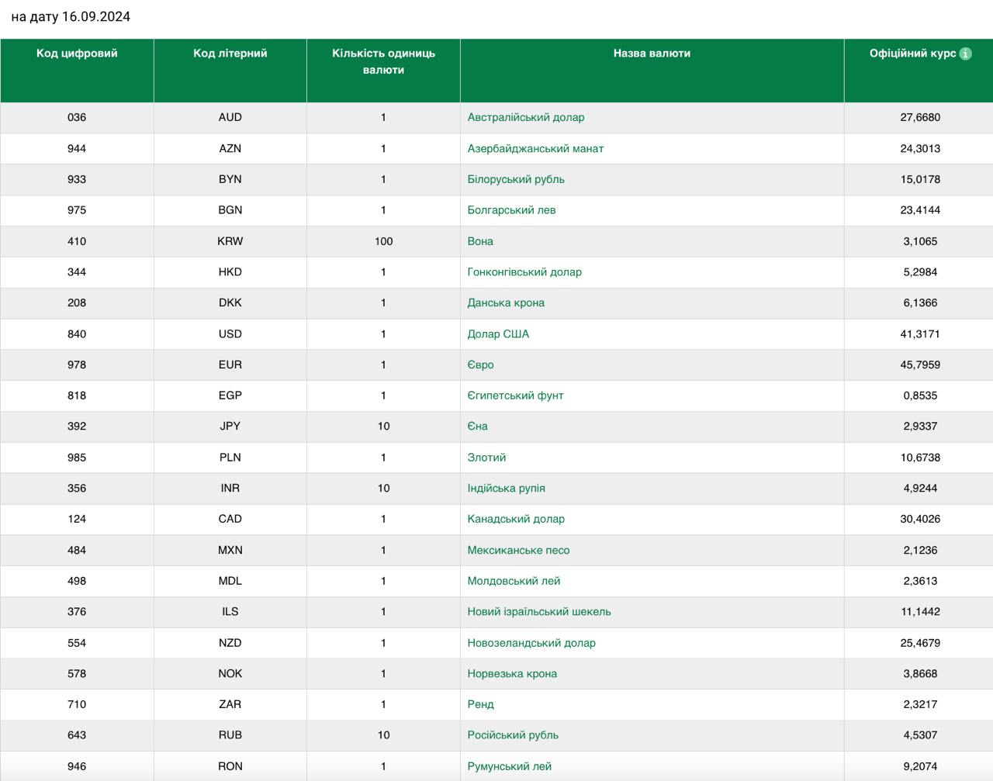Click the info icon beside Офіційний курс

pos(965,54)
